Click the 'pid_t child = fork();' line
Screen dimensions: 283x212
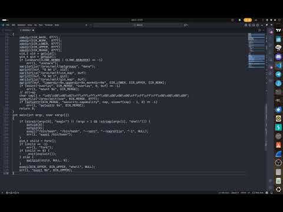(38, 141)
